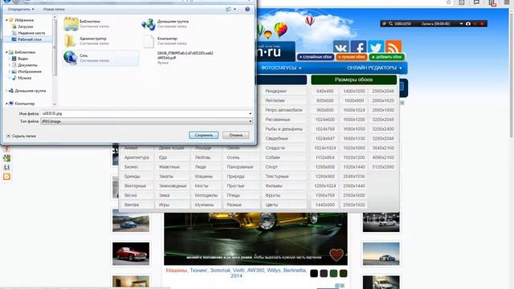Expand the Документы library node
Image resolution: width=514 pixels, height=289 pixels.
click(10, 65)
